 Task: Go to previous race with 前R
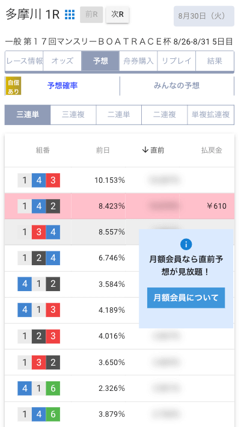[x=91, y=14]
